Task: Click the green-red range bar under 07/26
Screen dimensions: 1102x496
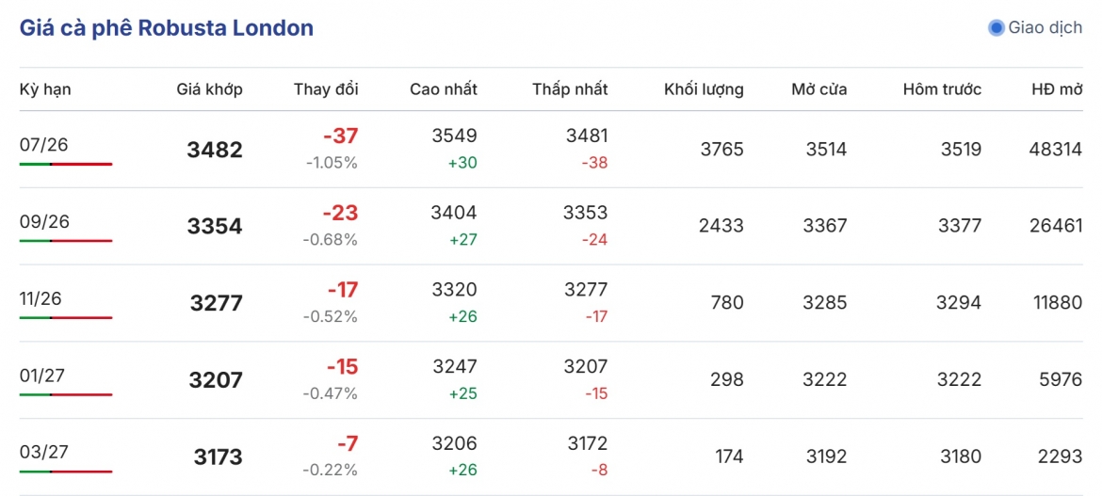Action: [66, 164]
